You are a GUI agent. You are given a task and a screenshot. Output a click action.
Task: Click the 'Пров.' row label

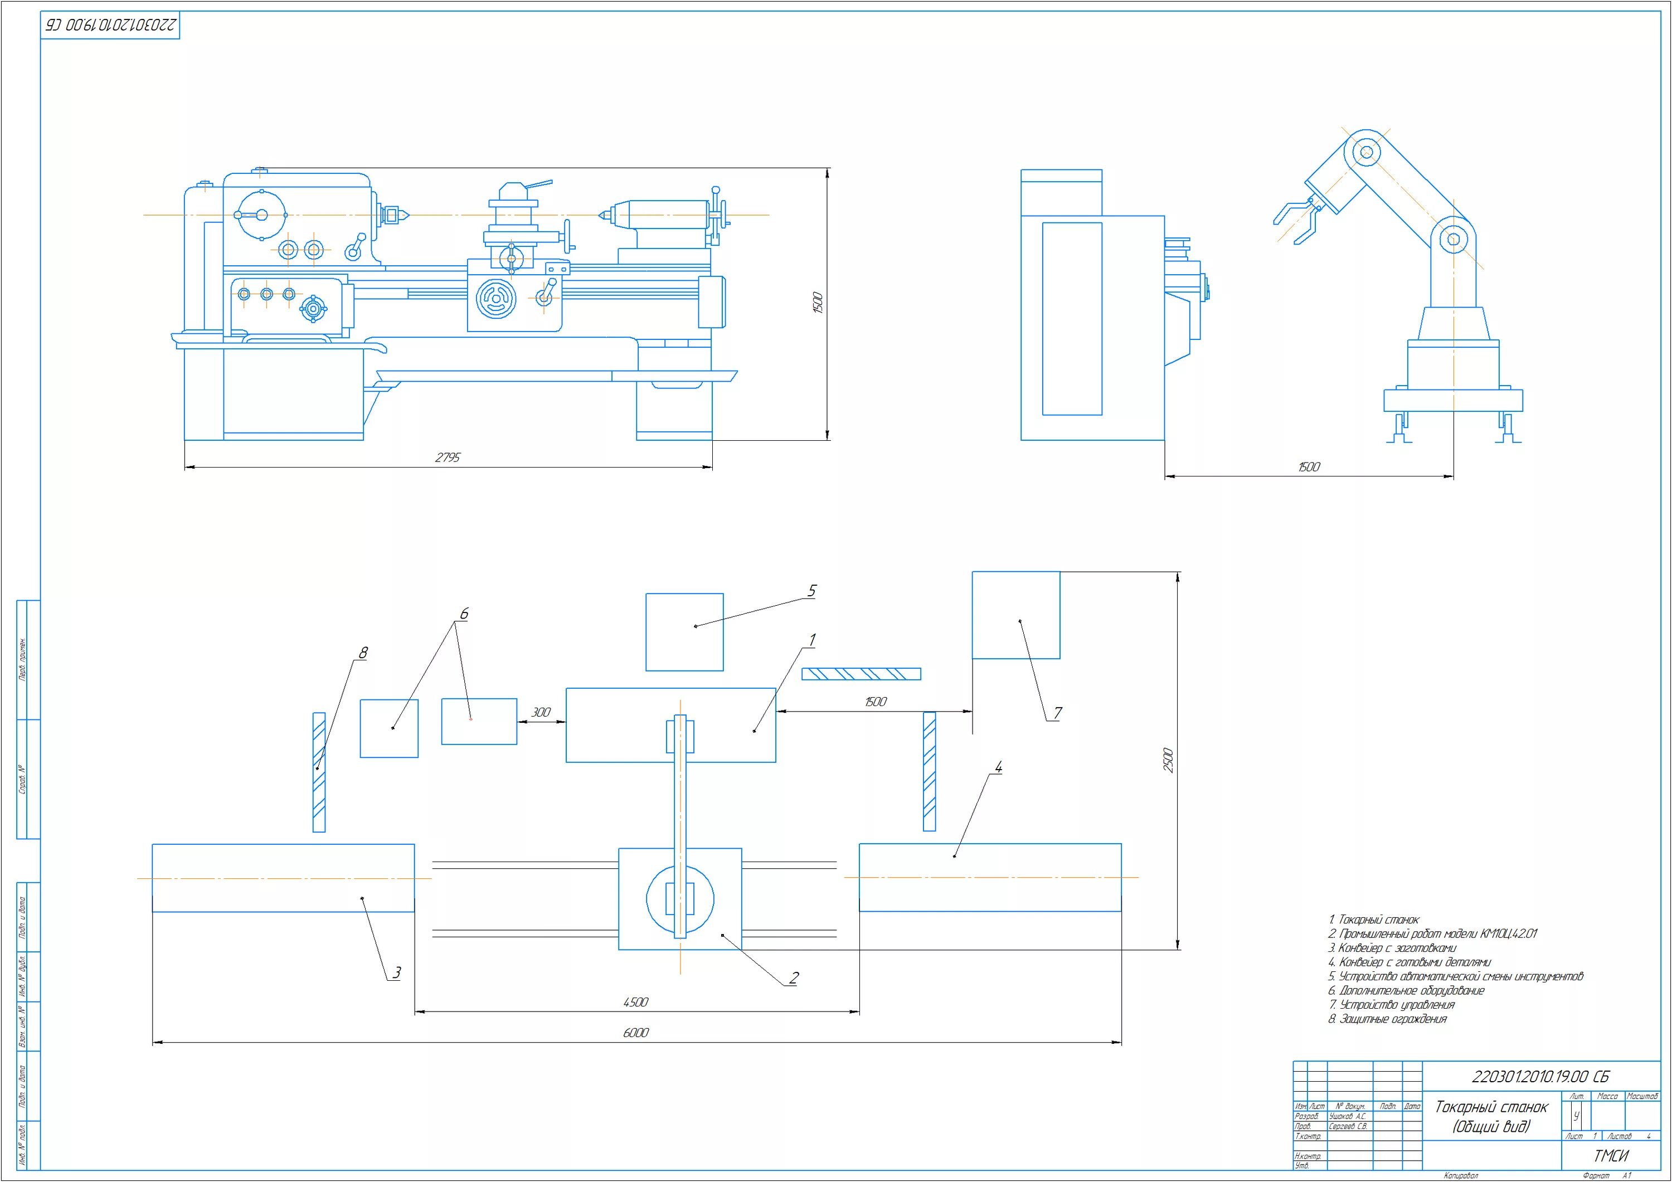(1303, 1127)
